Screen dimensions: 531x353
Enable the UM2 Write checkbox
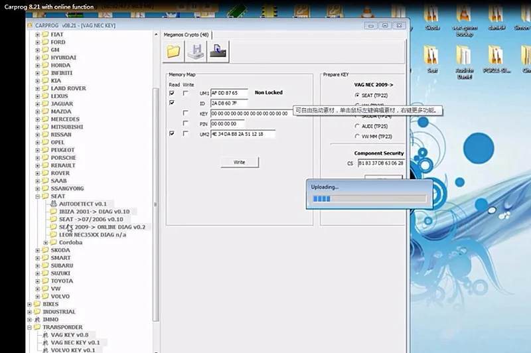(185, 133)
